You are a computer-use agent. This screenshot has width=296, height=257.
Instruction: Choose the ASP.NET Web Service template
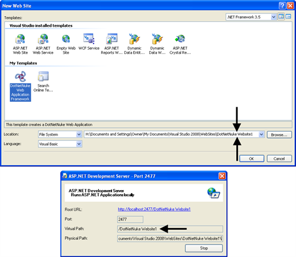coord(43,44)
